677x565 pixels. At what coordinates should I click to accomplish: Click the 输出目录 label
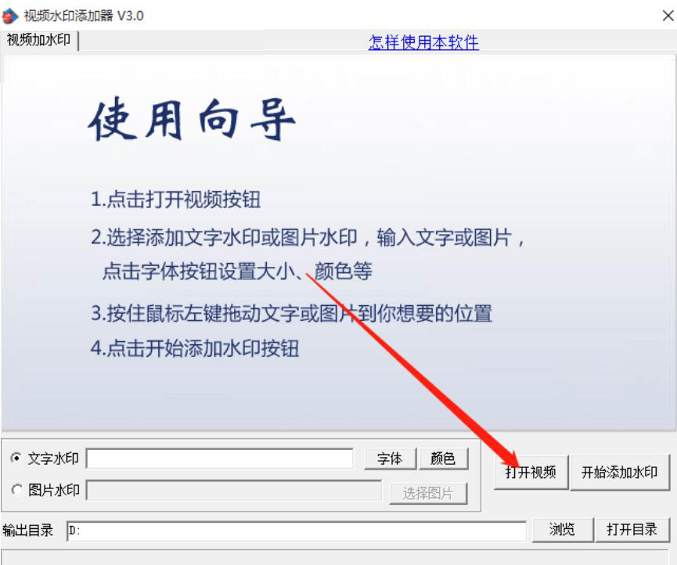coord(27,530)
